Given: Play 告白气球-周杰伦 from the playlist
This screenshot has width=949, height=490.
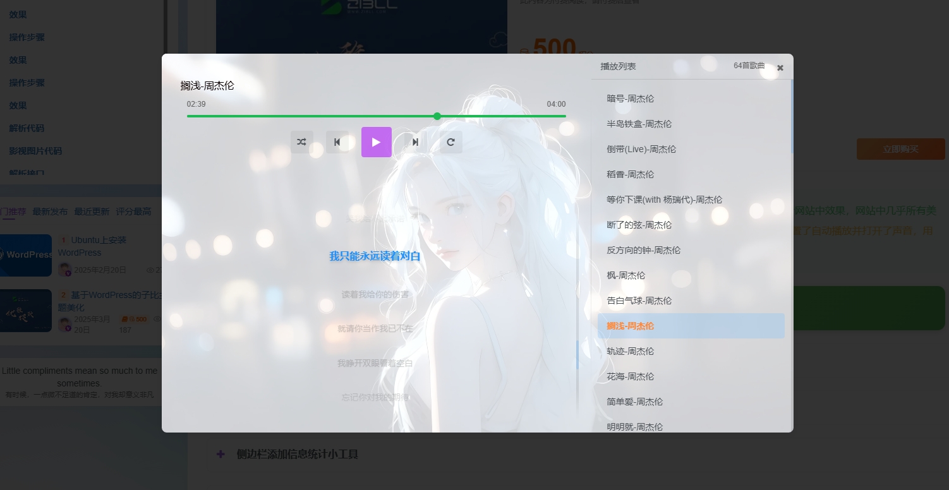Looking at the screenshot, I should pyautogui.click(x=639, y=301).
